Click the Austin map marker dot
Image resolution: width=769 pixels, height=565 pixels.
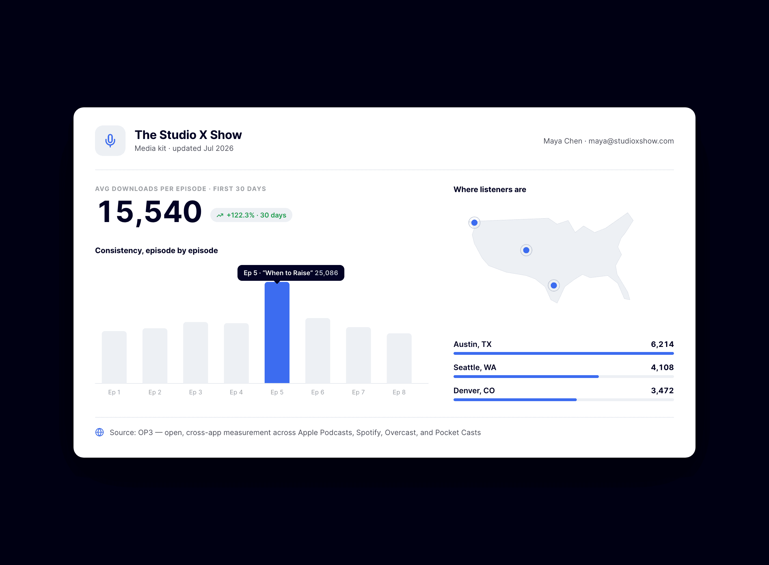[x=554, y=286]
